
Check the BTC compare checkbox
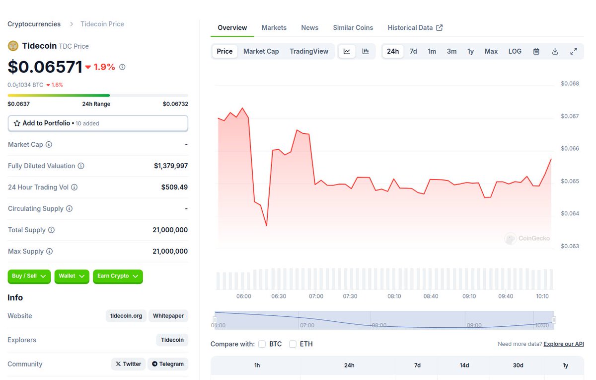(x=262, y=344)
